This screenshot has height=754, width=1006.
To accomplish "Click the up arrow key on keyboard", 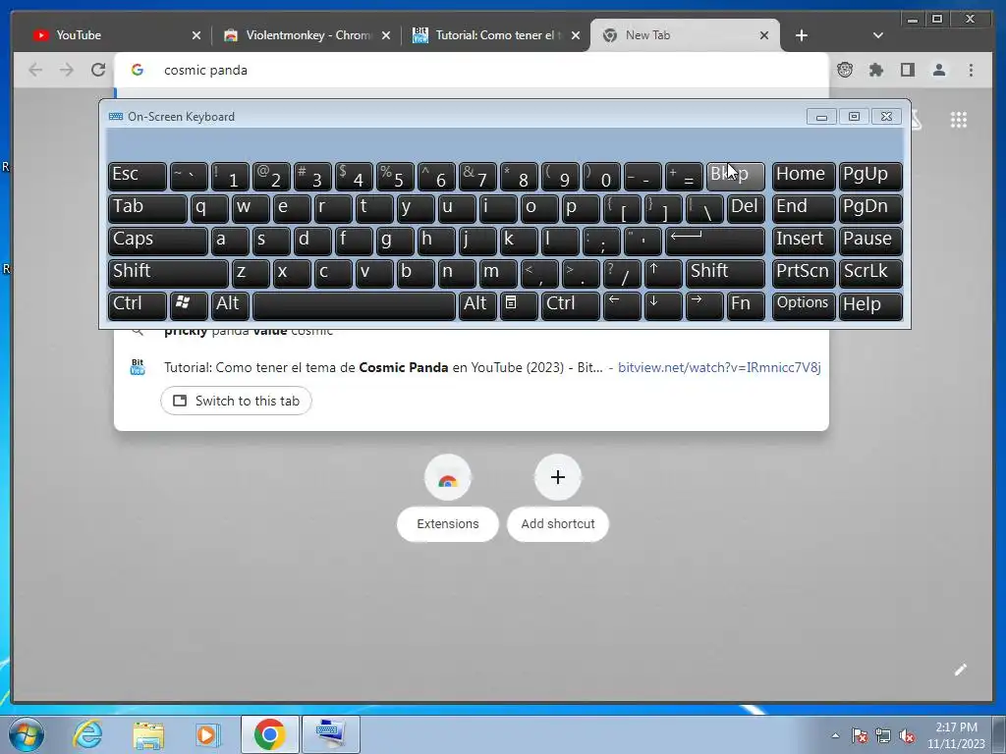I will (663, 273).
